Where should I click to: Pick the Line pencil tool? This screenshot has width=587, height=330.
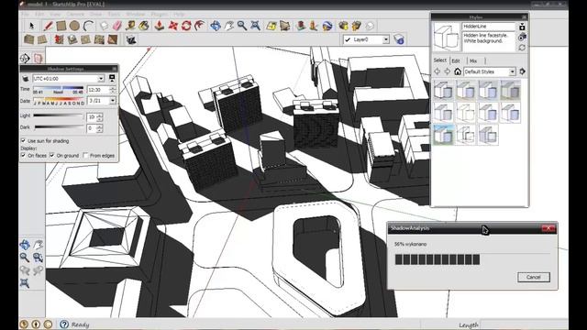pyautogui.click(x=48, y=26)
